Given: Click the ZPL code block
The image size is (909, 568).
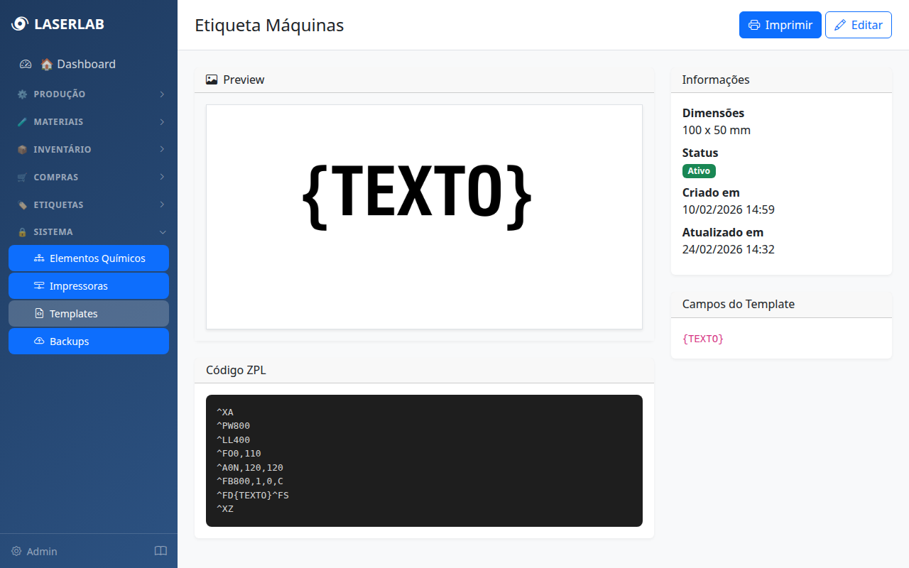Looking at the screenshot, I should 424,460.
